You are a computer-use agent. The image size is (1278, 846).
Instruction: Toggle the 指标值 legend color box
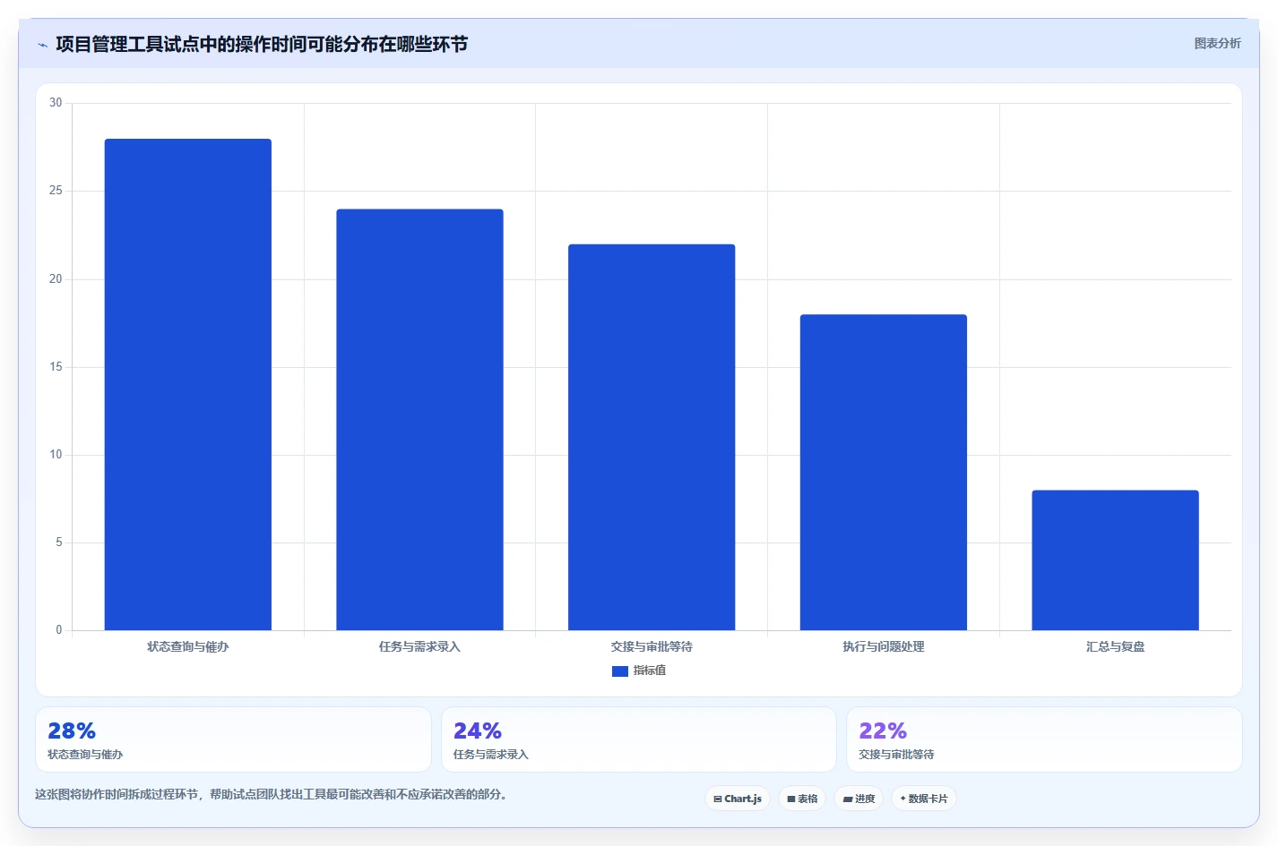[619, 671]
